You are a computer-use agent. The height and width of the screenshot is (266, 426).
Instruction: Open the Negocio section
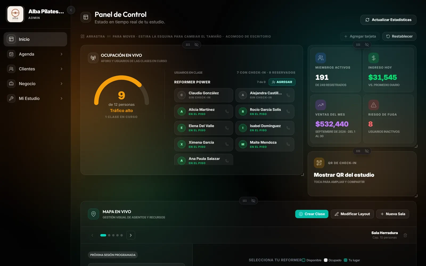pos(35,84)
